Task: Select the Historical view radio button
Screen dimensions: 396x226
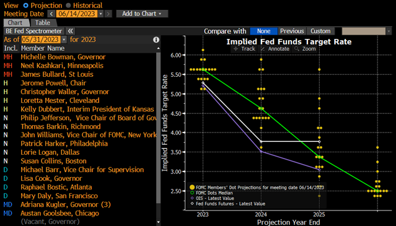Action: tap(68, 6)
